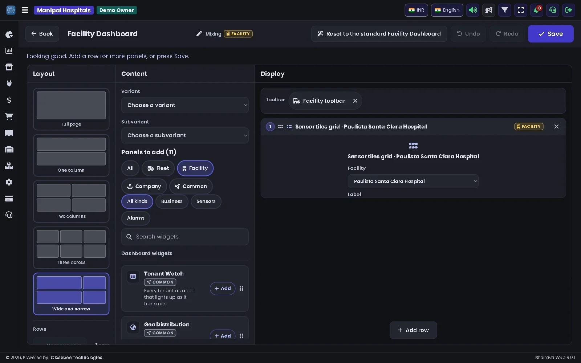
Task: Open the shopping cart sidebar icon
Action: coord(9,117)
